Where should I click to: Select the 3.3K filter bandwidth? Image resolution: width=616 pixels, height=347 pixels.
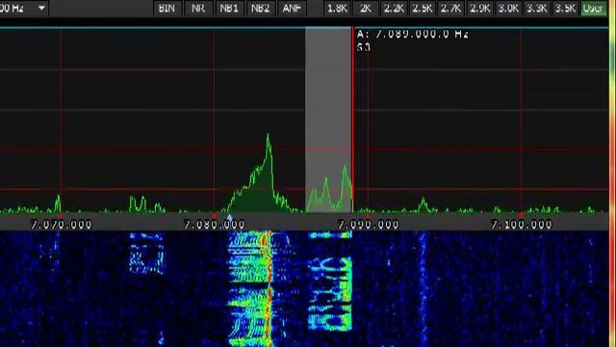click(x=537, y=9)
